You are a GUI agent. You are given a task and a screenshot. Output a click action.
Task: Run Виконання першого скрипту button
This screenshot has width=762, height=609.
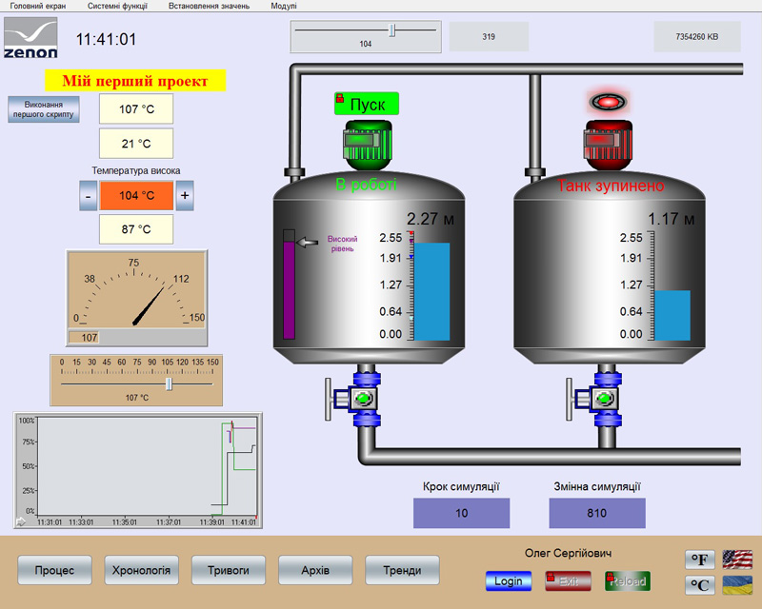[43, 108]
